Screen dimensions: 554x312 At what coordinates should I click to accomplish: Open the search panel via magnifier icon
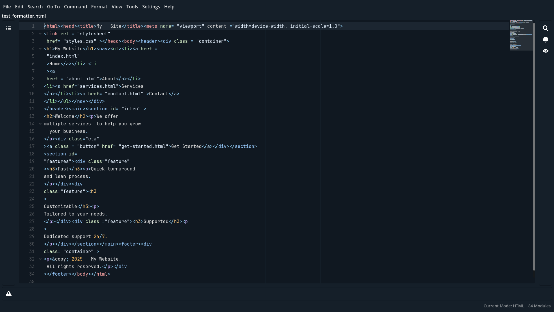pyautogui.click(x=546, y=28)
